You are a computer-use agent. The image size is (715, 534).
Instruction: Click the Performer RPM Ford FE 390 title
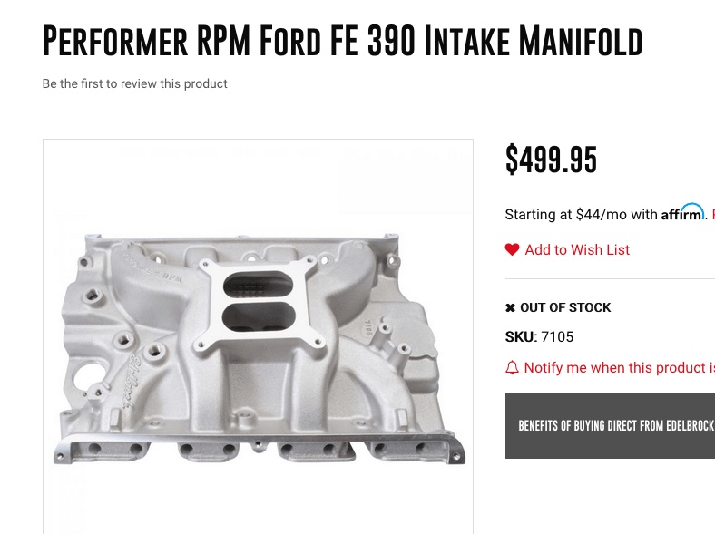click(x=342, y=41)
